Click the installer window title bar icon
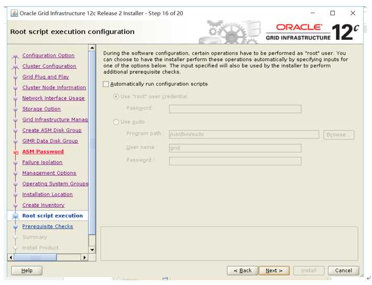Screen dimensions: 372x285 coord(14,13)
